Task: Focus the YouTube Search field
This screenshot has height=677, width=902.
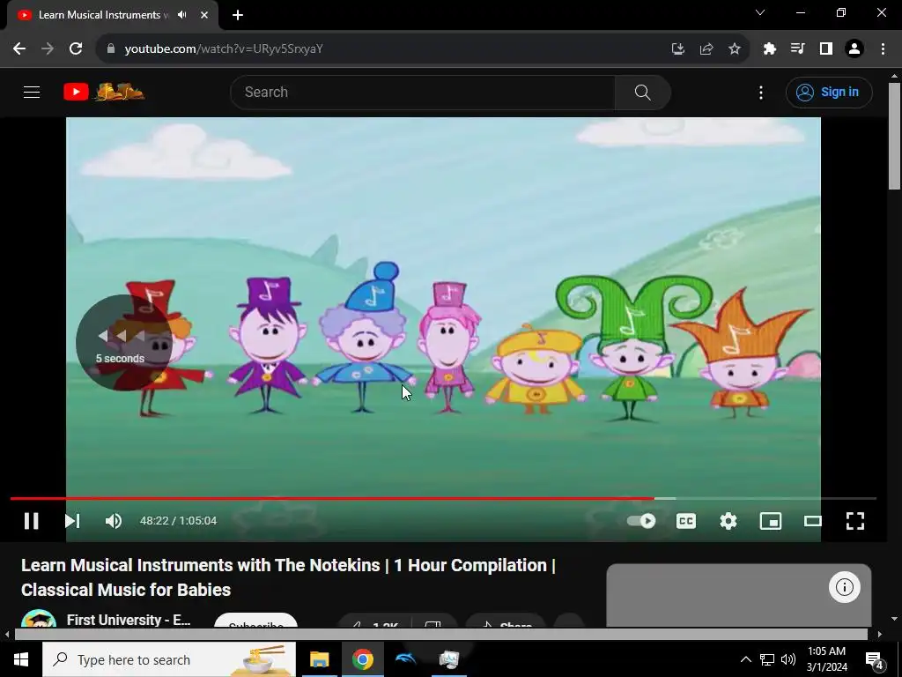Action: click(423, 92)
